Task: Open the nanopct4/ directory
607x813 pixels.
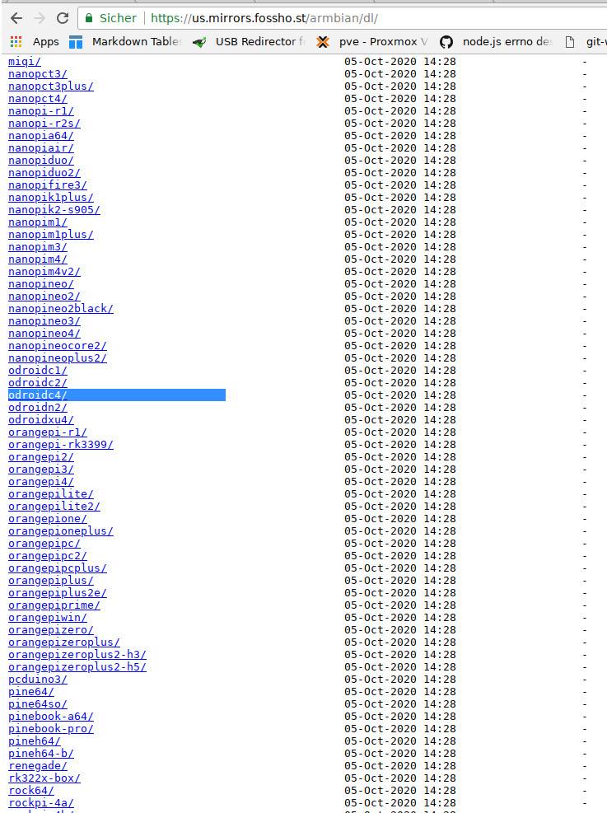Action: point(38,99)
